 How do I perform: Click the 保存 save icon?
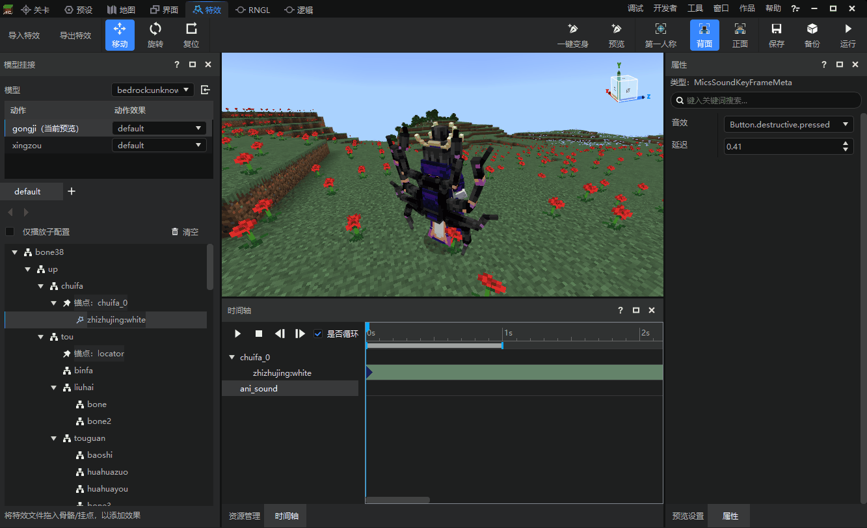coord(777,35)
